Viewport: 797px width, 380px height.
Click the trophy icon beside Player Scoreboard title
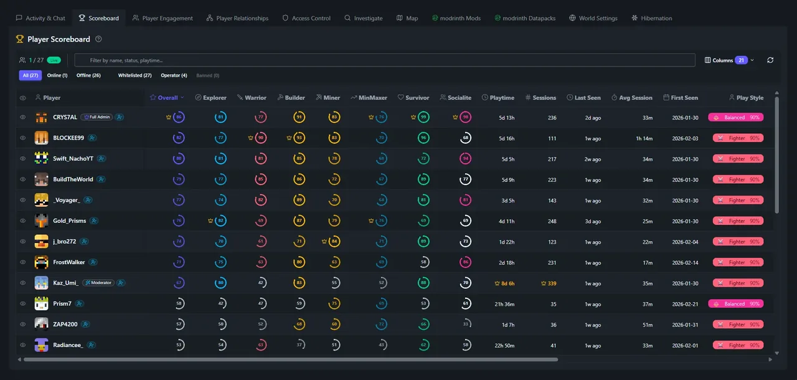(19, 39)
